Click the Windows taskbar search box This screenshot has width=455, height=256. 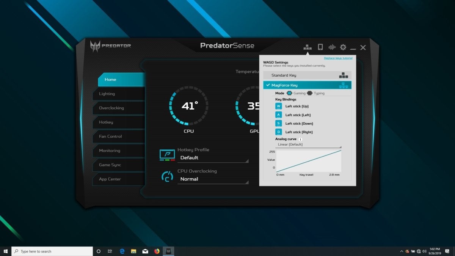click(x=52, y=251)
